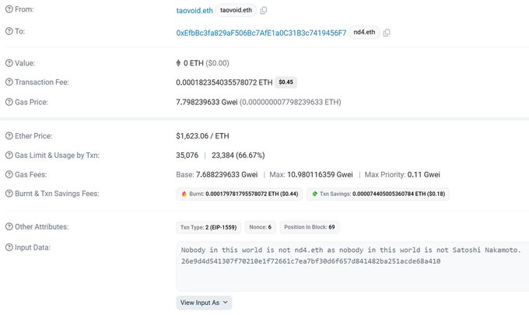Open help icon beside Value label

[x=9, y=63]
